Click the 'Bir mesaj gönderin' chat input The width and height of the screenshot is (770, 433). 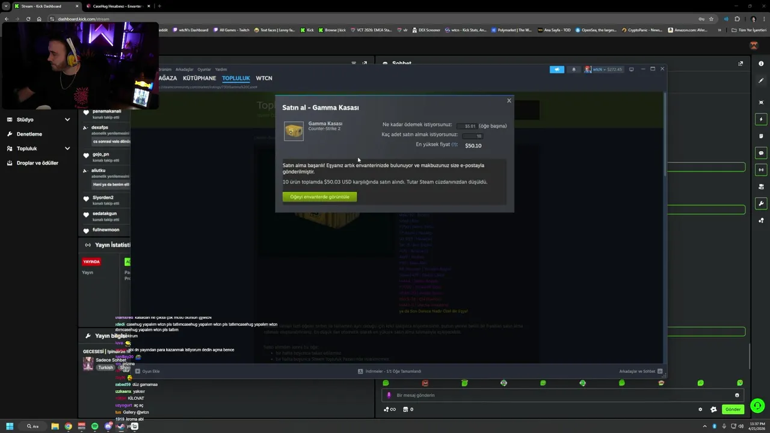click(563, 395)
